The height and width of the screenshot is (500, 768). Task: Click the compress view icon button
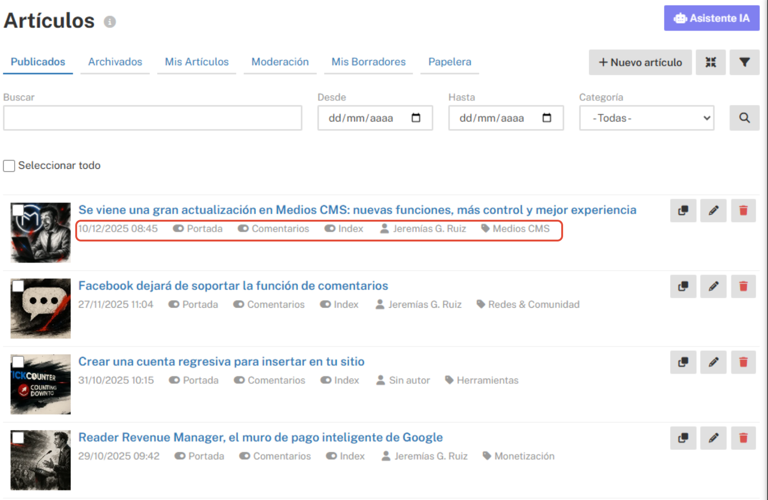pos(711,62)
